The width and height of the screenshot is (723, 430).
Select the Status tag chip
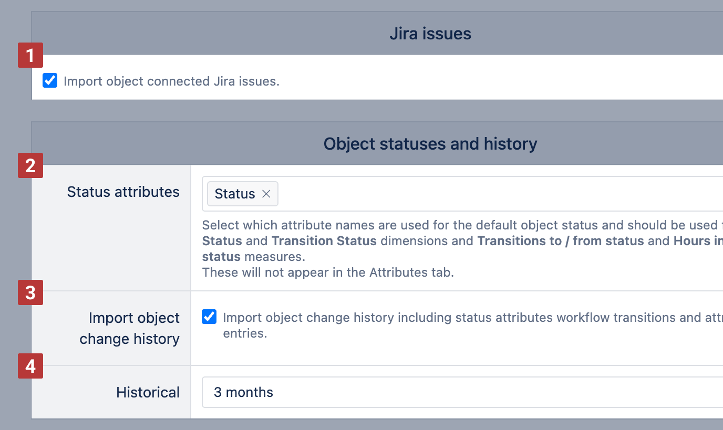tap(235, 194)
